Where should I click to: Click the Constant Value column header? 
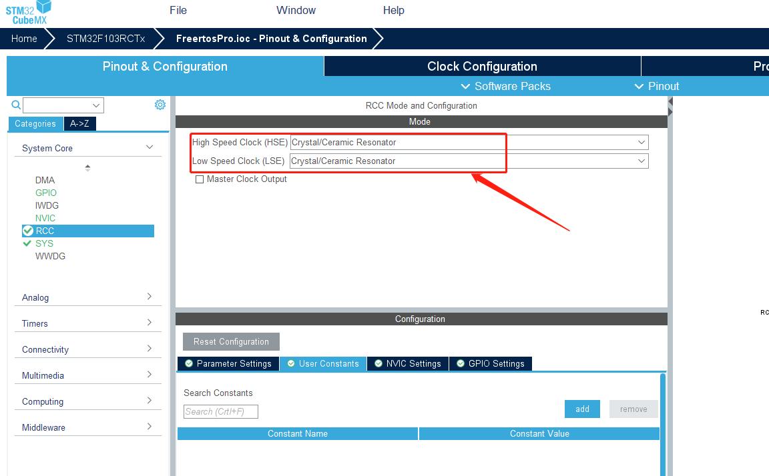click(539, 433)
